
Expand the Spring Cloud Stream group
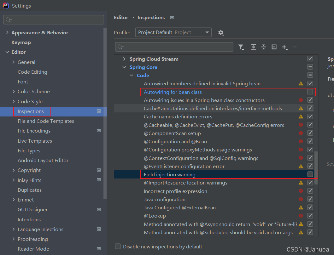[x=124, y=59]
